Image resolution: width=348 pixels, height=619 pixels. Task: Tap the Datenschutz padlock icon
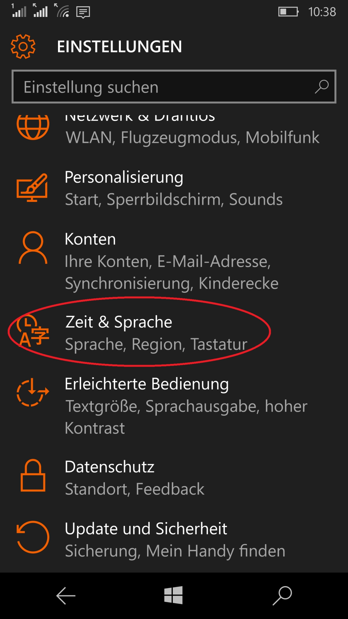(33, 476)
